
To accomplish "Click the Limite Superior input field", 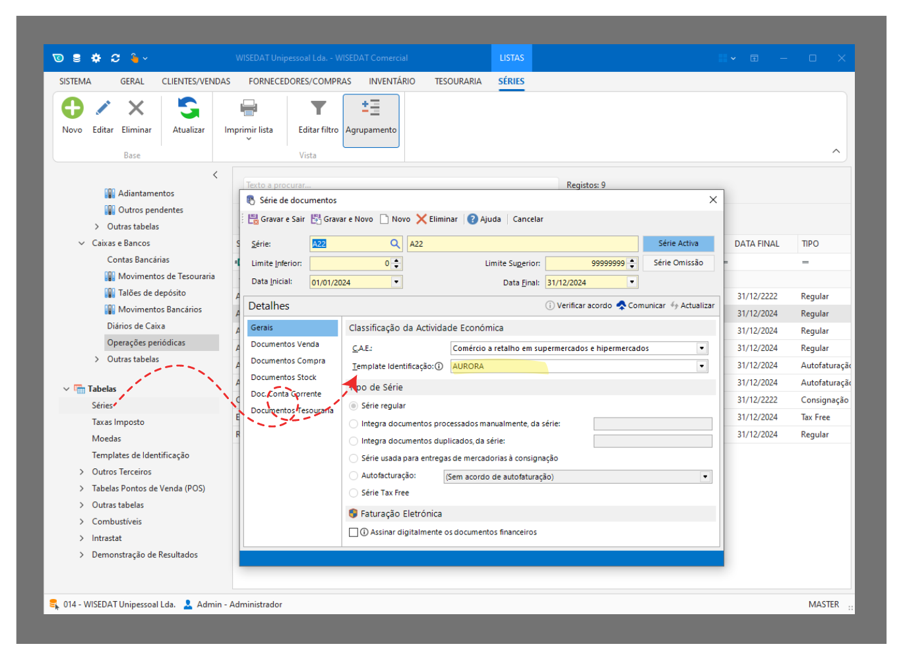I will tap(586, 263).
